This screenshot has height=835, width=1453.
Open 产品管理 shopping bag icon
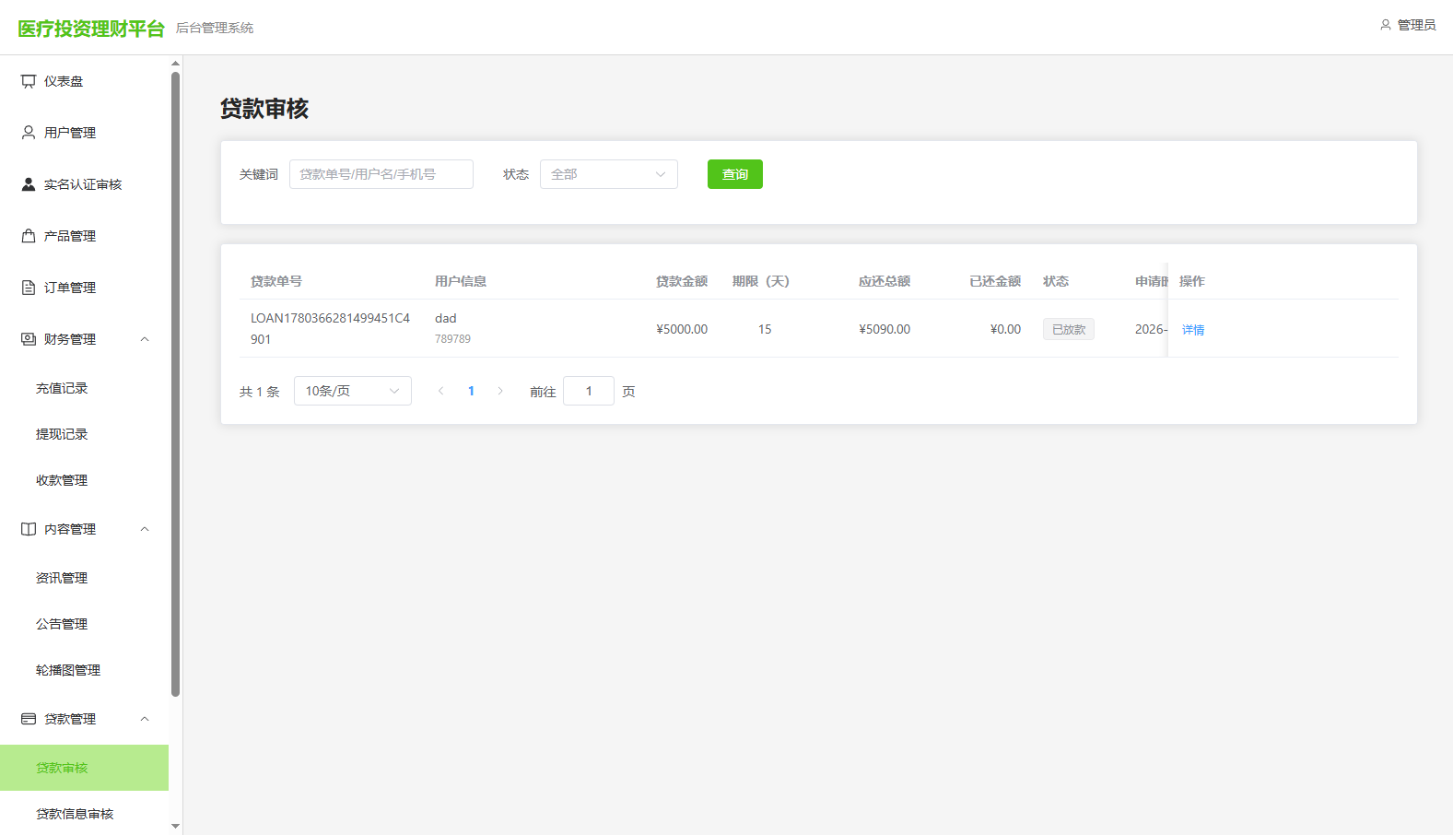(x=29, y=236)
